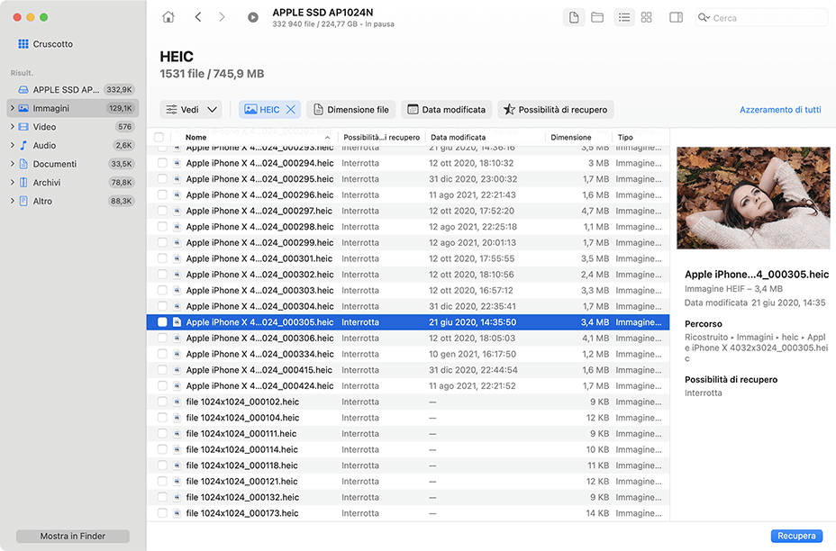Image resolution: width=836 pixels, height=551 pixels.
Task: Select Apple iPhone X 4...024_000303.heic name
Action: (259, 291)
